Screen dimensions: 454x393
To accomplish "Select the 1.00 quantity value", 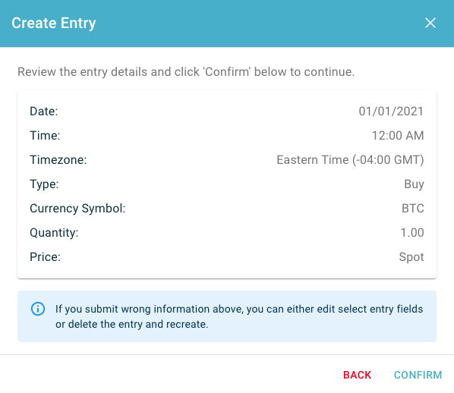I will [412, 233].
